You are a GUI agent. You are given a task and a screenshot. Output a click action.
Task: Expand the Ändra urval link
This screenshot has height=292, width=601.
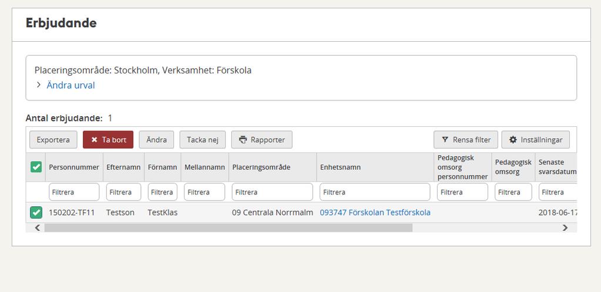70,85
